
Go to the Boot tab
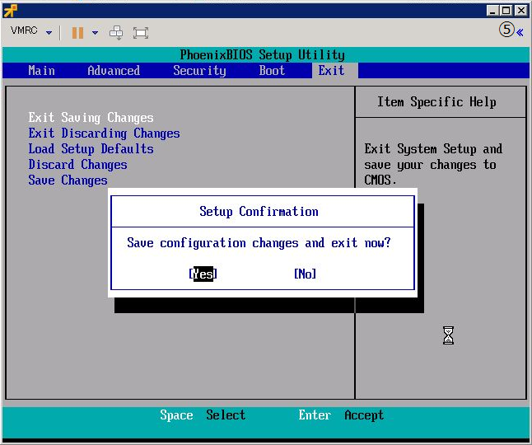tap(272, 71)
